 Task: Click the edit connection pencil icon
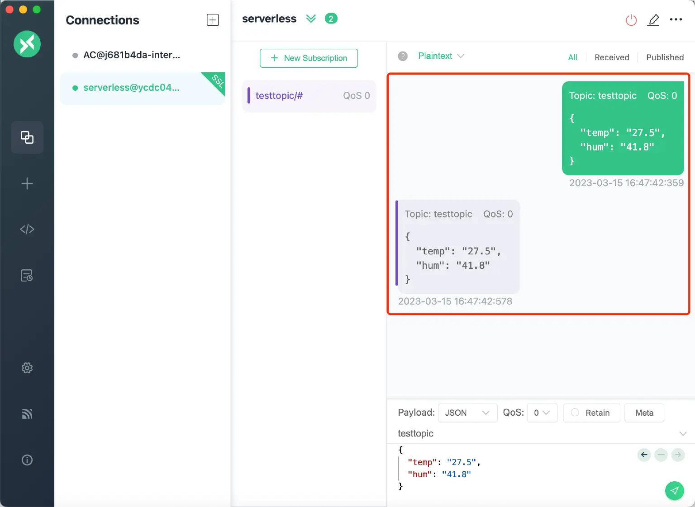coord(653,20)
